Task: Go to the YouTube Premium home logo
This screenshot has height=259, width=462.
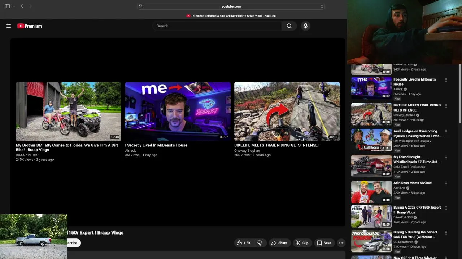Action: tap(30, 26)
